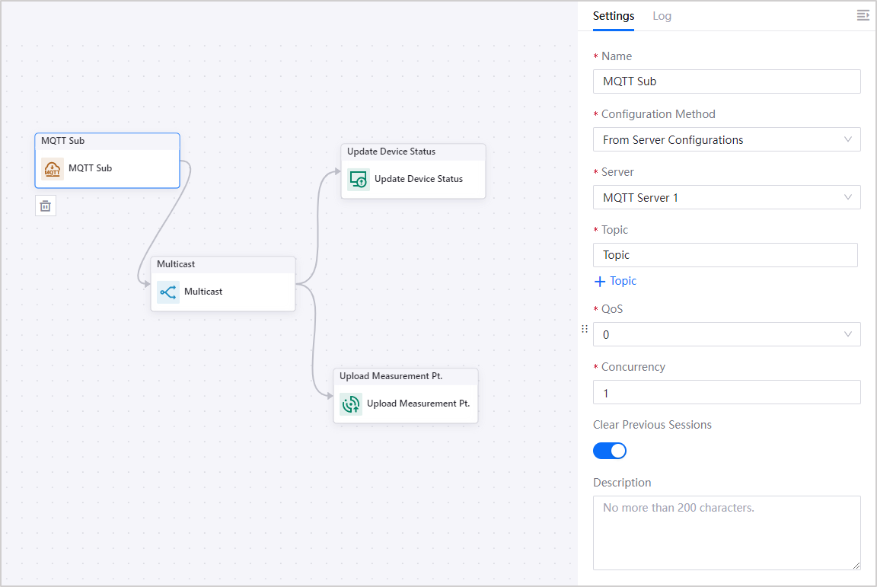Click the panel resize drag handle
This screenshot has height=587, width=877.
[x=585, y=329]
